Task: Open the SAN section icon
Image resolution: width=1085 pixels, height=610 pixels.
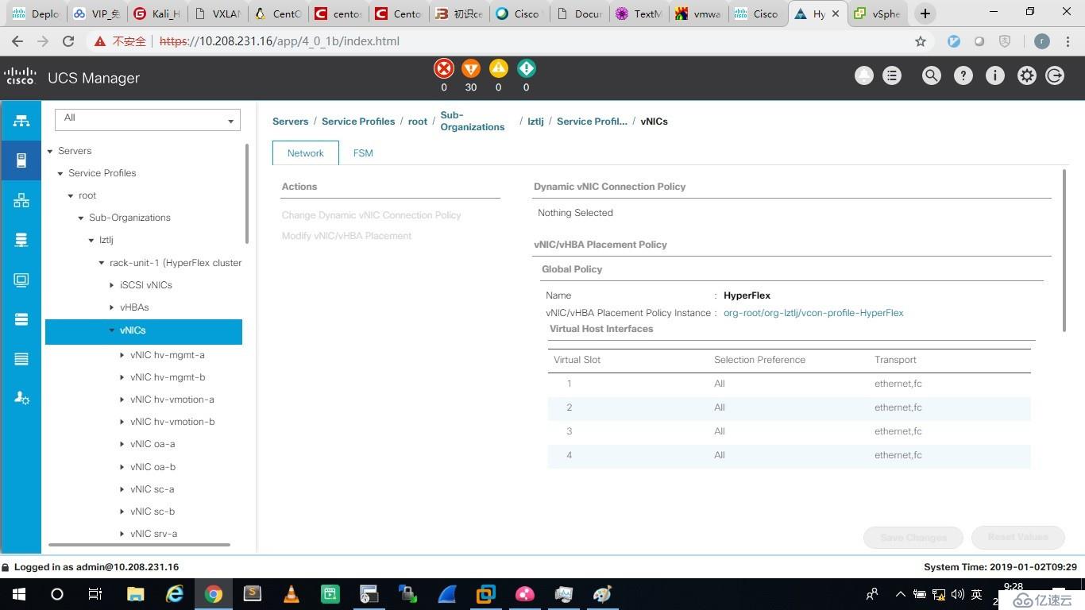Action: pos(21,240)
